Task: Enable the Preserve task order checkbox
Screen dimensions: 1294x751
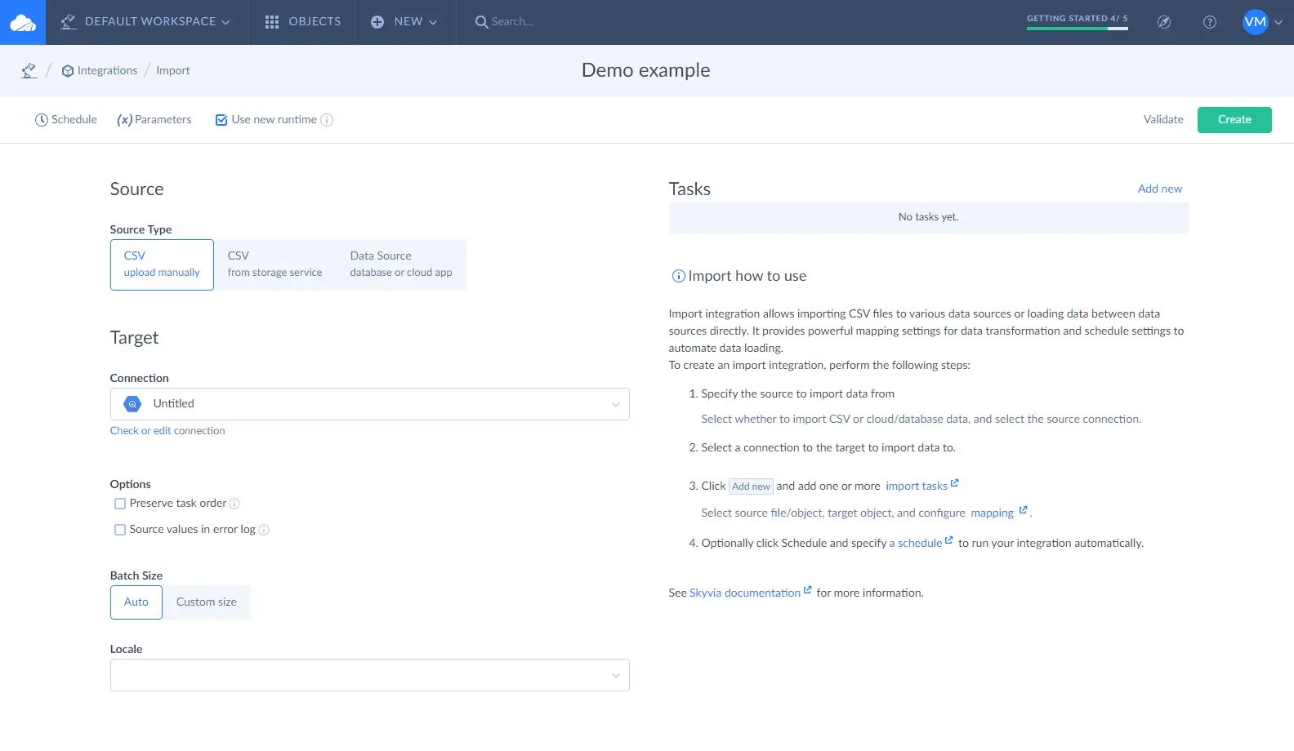Action: pos(120,504)
